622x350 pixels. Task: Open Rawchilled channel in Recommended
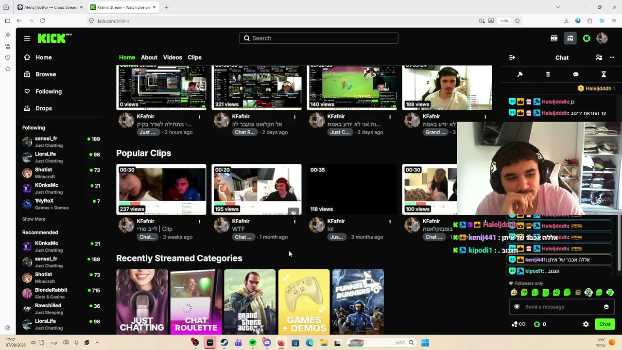click(61, 309)
